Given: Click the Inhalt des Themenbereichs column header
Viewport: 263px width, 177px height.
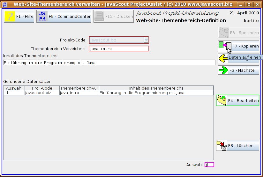Looking at the screenshot, I should (x=156, y=88).
